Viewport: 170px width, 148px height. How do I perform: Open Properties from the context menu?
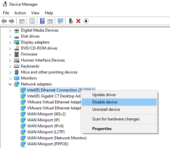pos(119,129)
